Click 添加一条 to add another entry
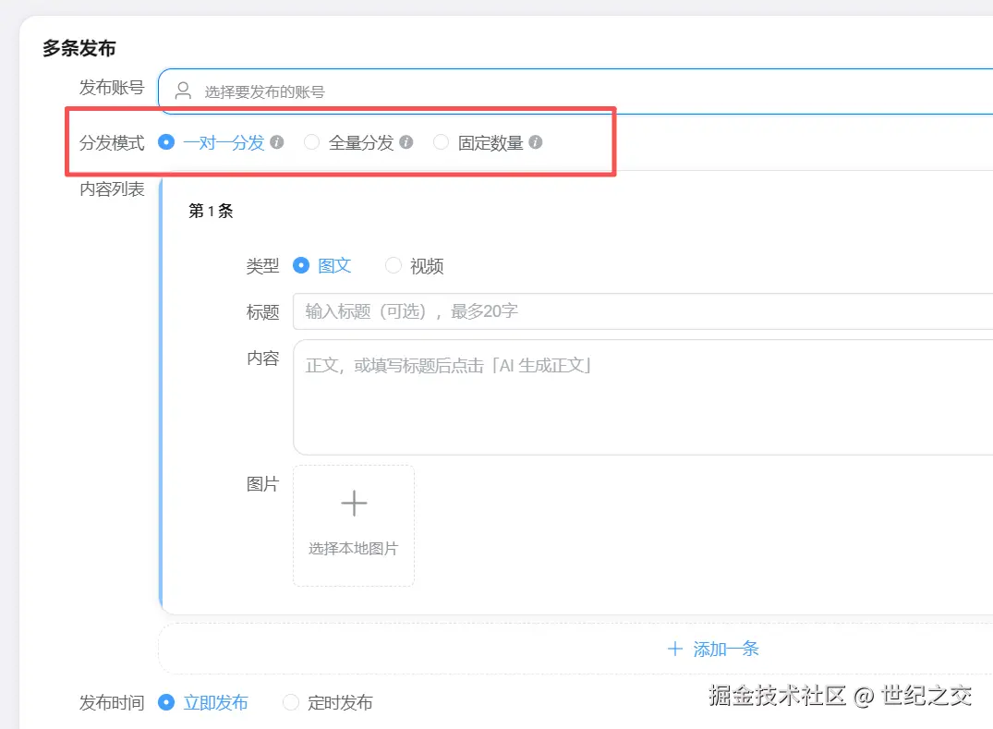This screenshot has width=993, height=729. (x=726, y=649)
